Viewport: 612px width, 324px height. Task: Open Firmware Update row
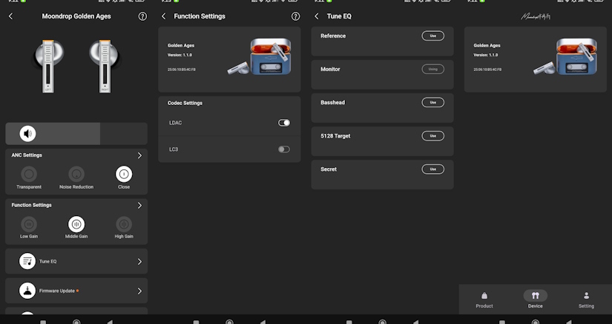tap(76, 291)
